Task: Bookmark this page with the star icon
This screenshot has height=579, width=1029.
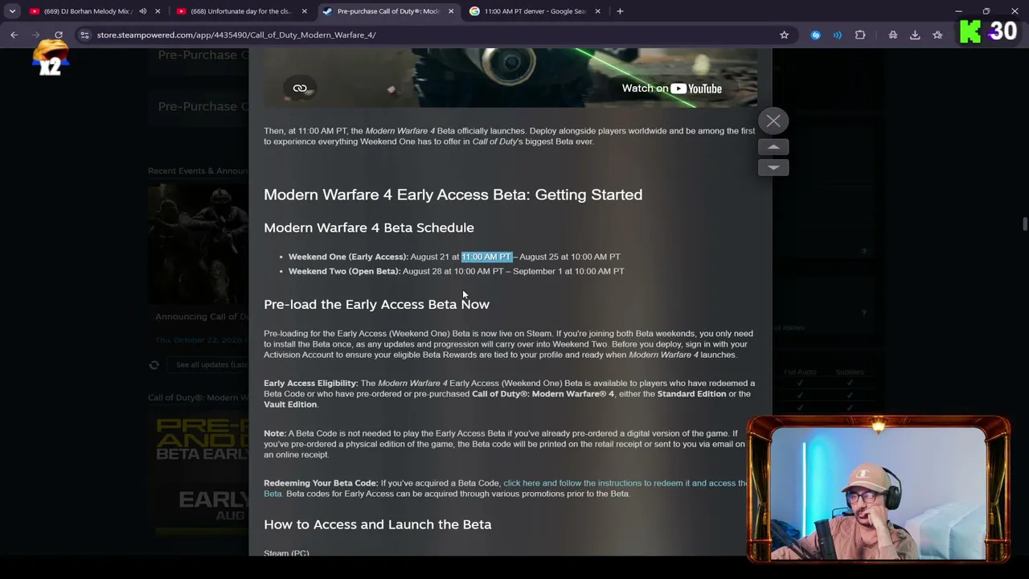Action: point(784,35)
